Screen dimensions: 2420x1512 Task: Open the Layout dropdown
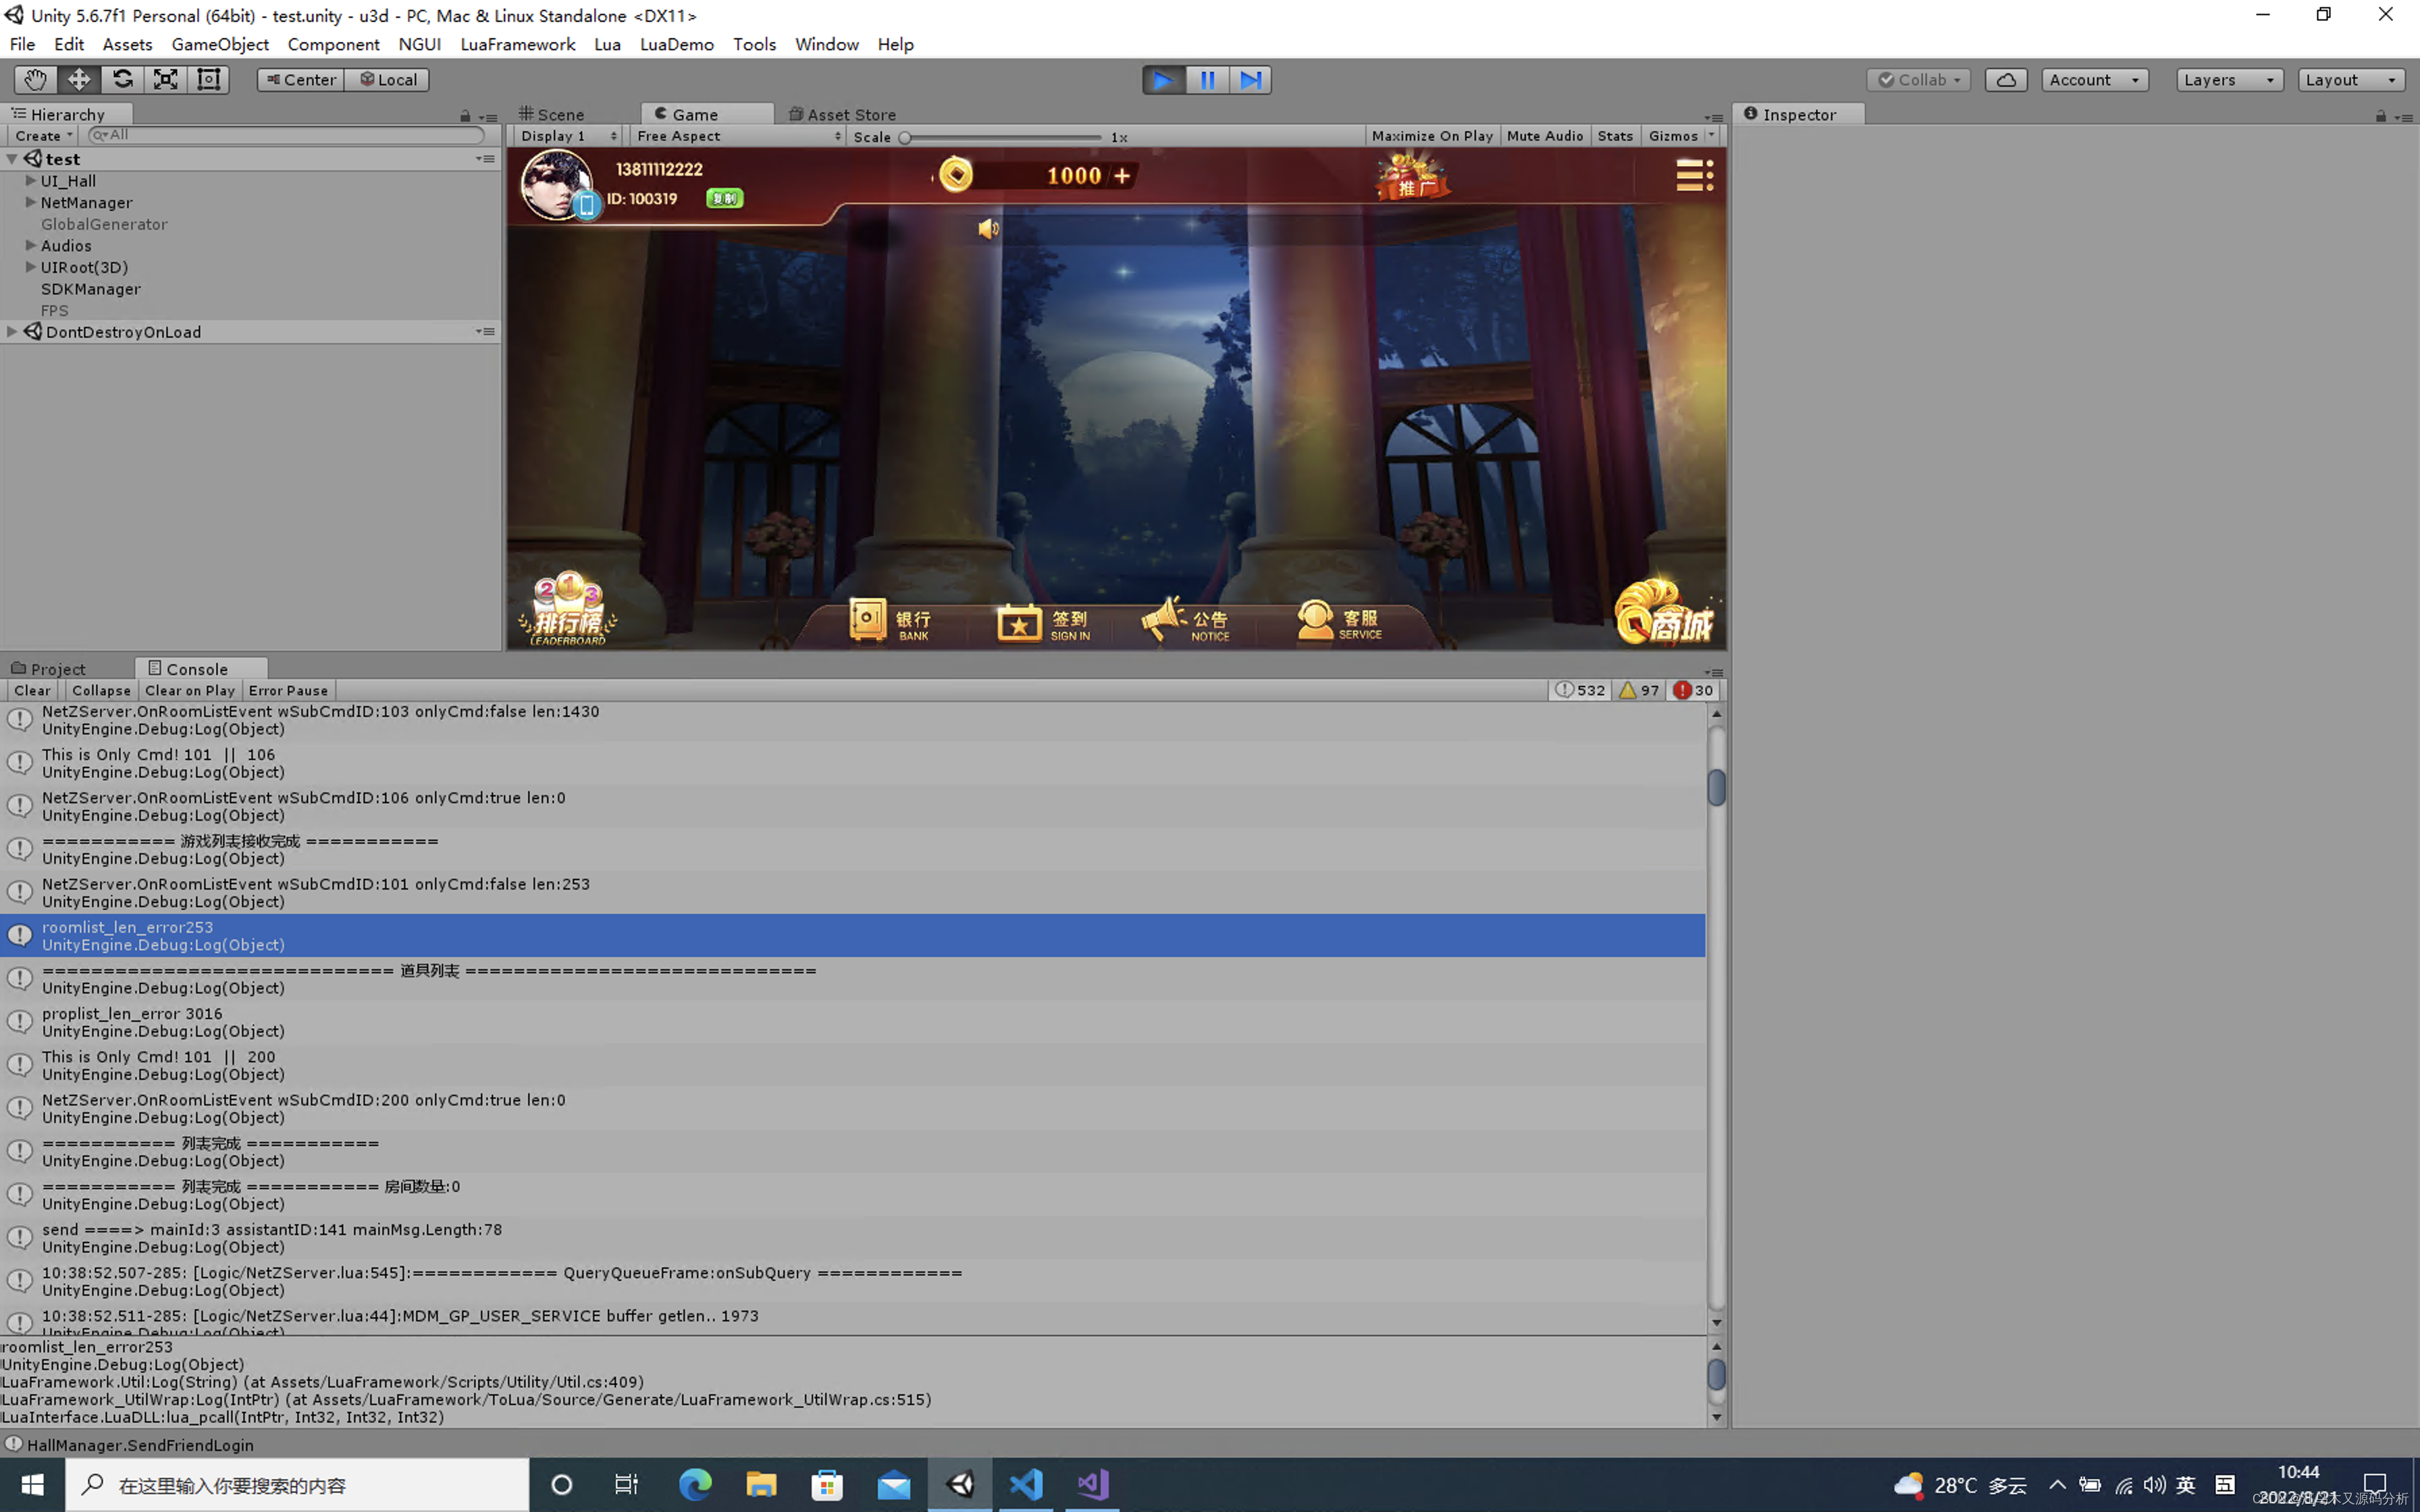[2350, 80]
